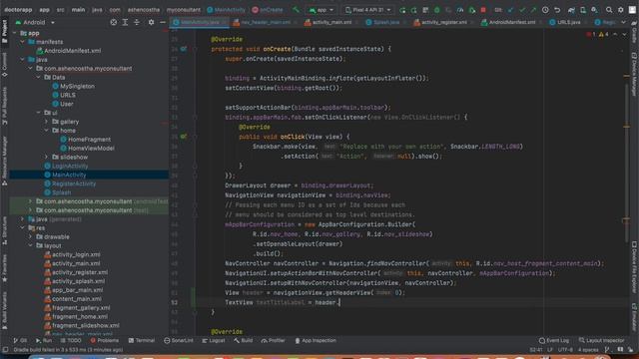Viewport: 639px width, 359px height.
Task: Click the Apply Changes and Restart Activity icon
Action: [413, 10]
